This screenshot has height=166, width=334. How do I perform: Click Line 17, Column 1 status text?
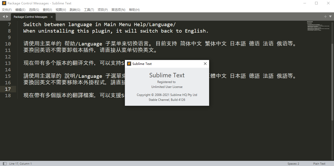point(20,164)
